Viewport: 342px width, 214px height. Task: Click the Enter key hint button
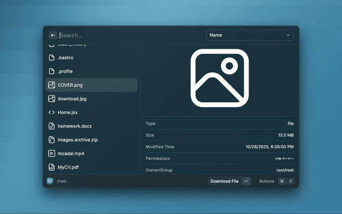(x=246, y=181)
